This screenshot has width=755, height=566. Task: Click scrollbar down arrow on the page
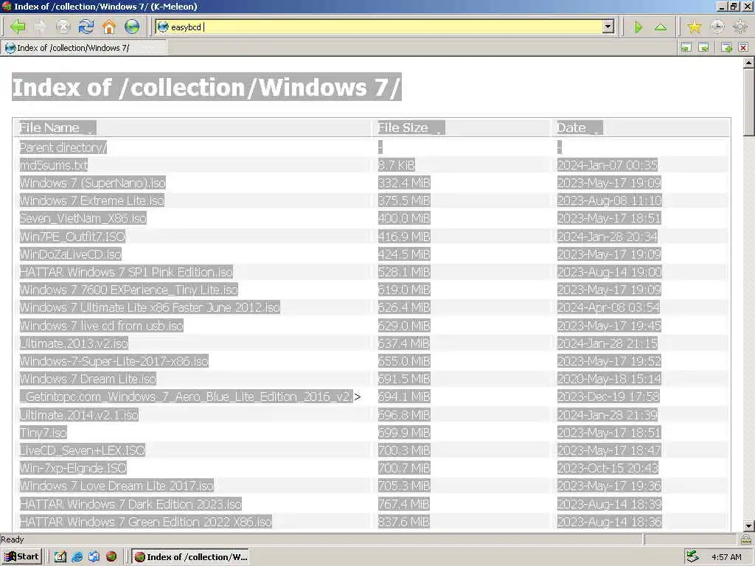click(x=749, y=525)
